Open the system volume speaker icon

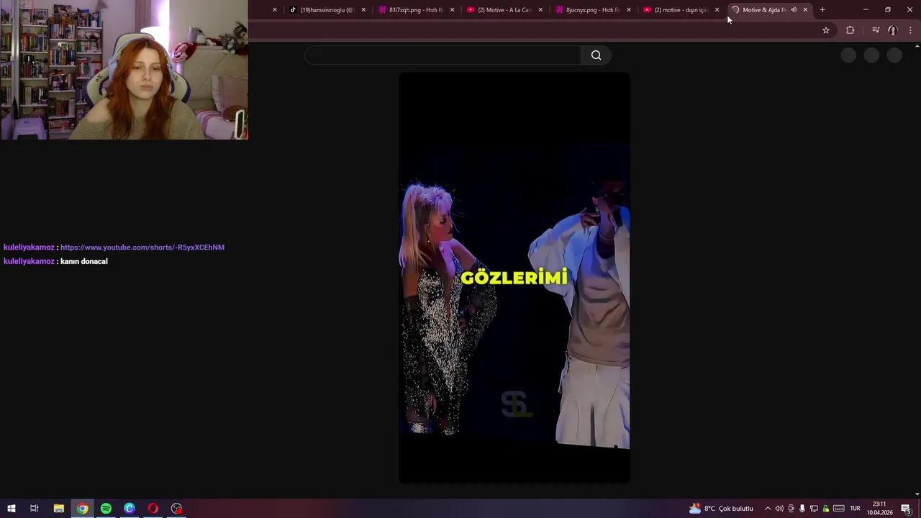pos(779,509)
